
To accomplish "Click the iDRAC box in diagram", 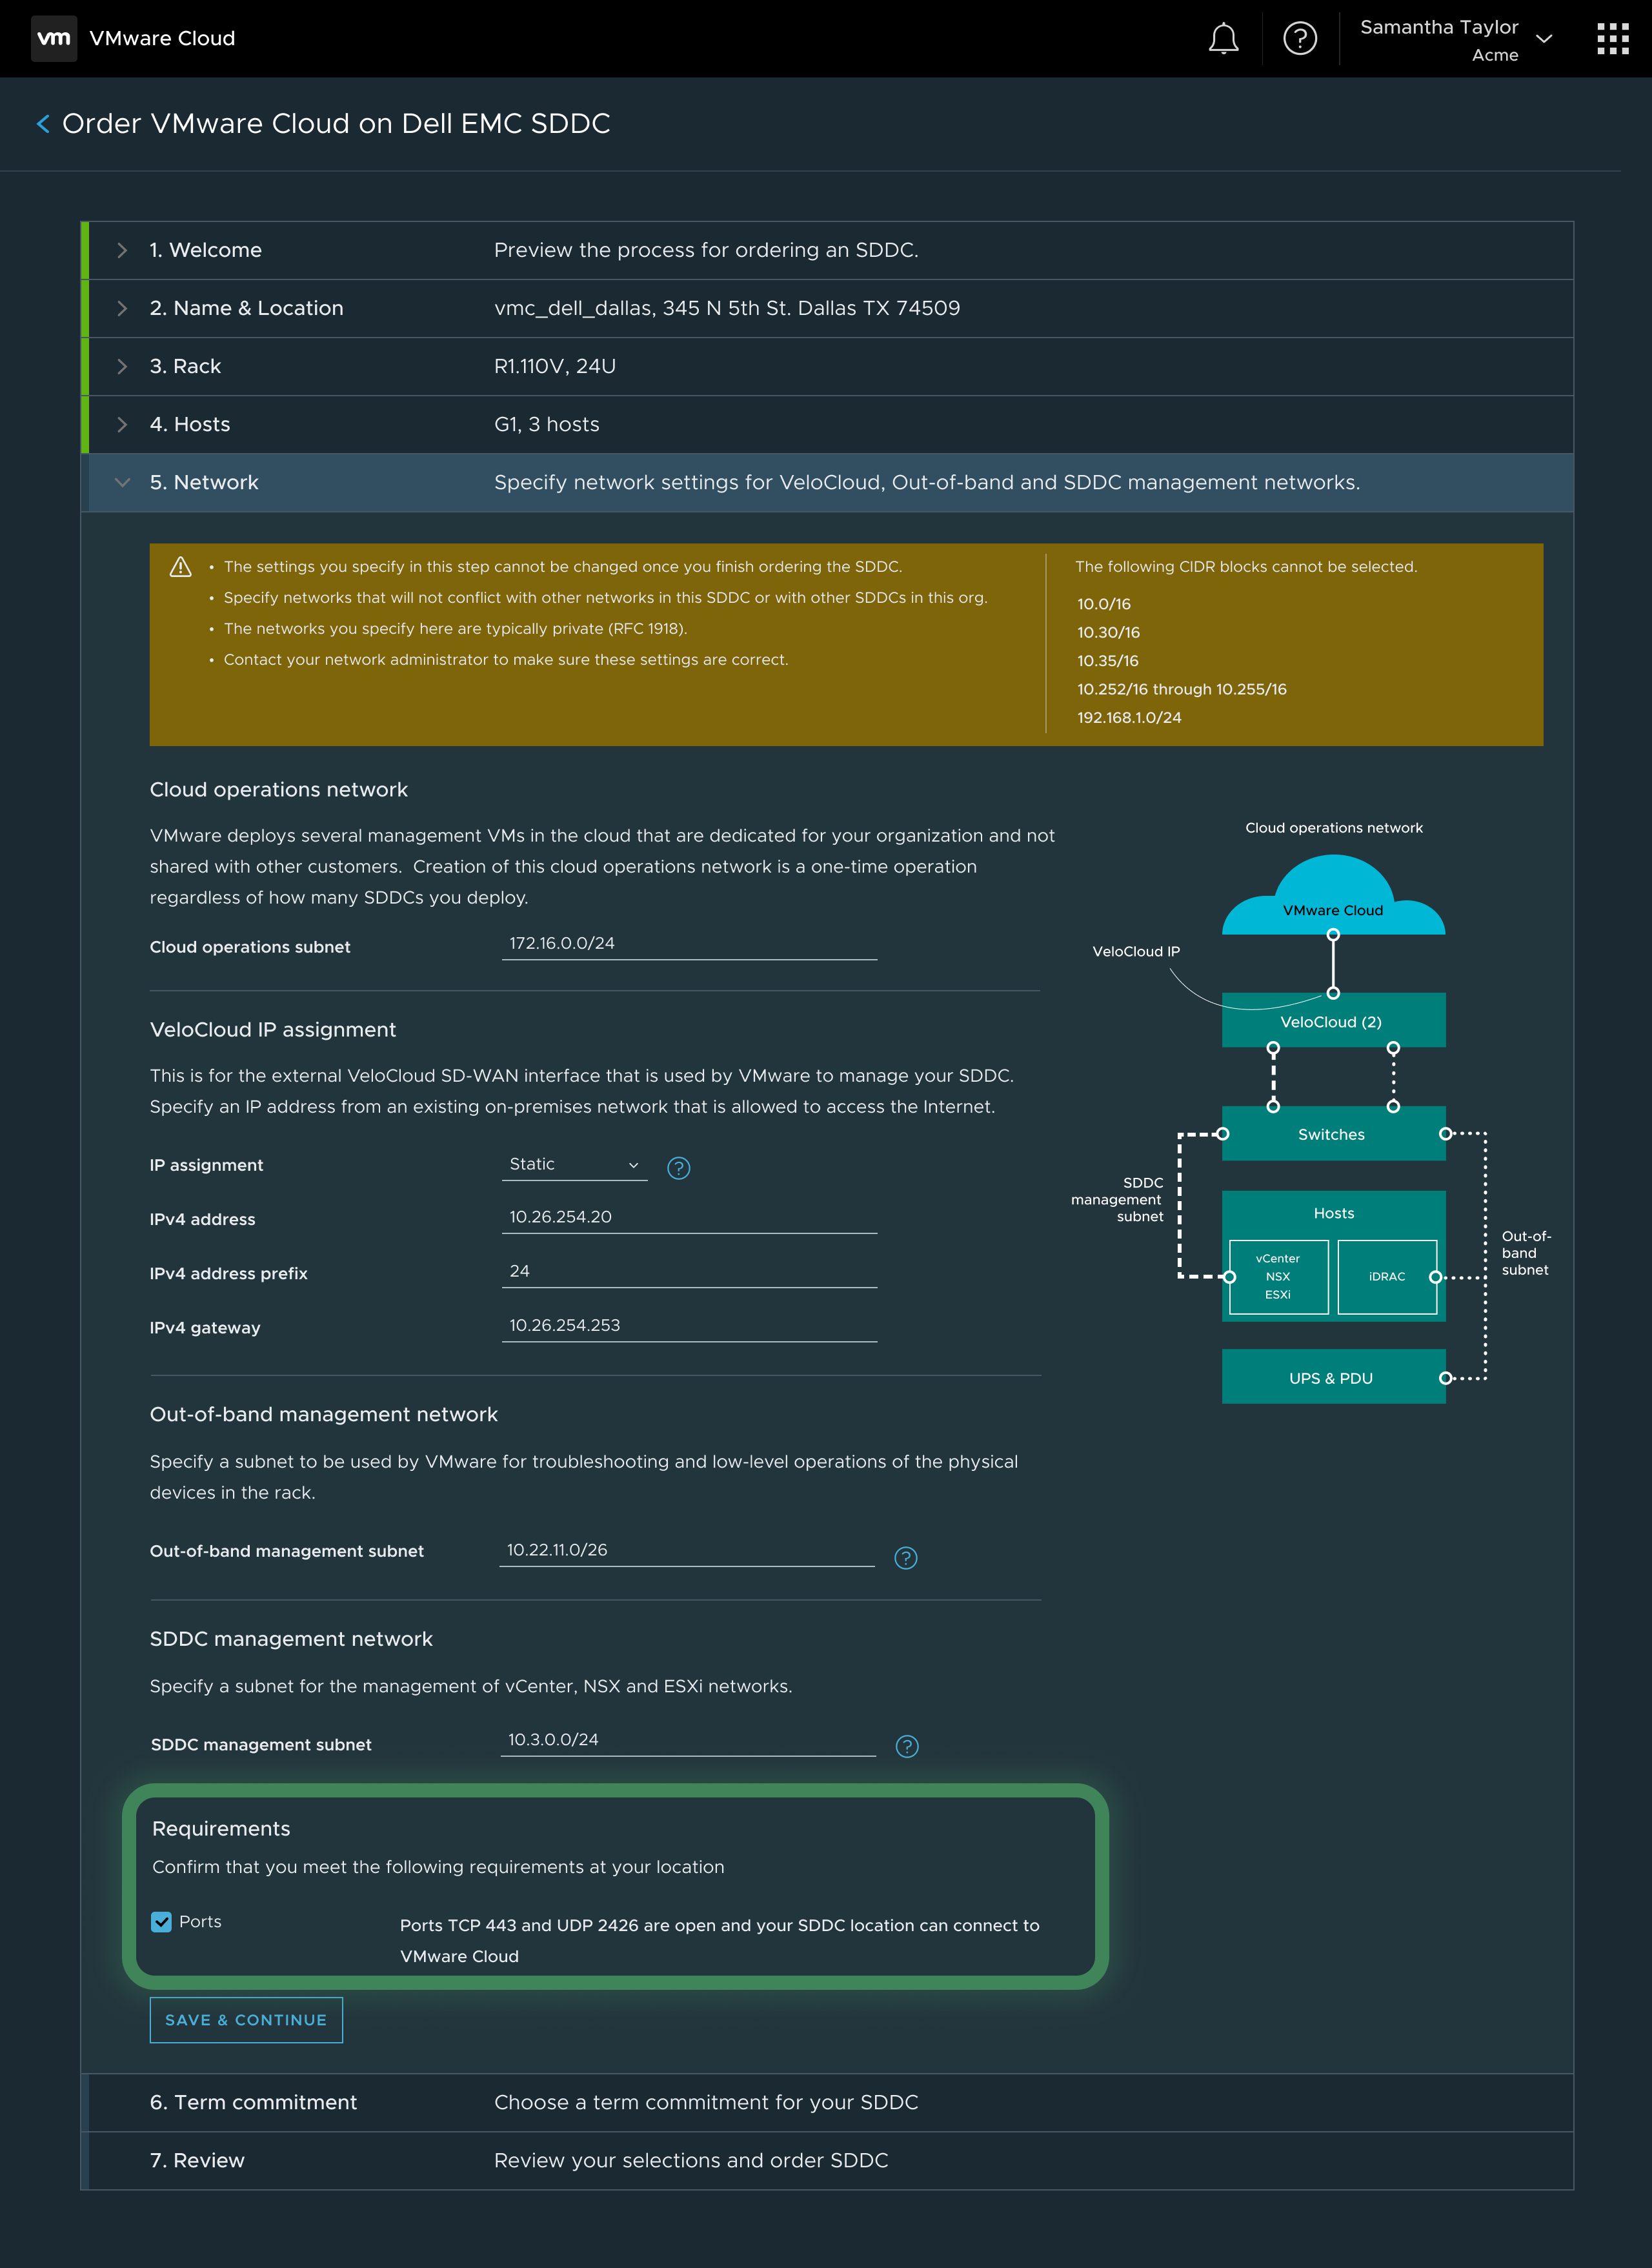I will point(1387,1277).
